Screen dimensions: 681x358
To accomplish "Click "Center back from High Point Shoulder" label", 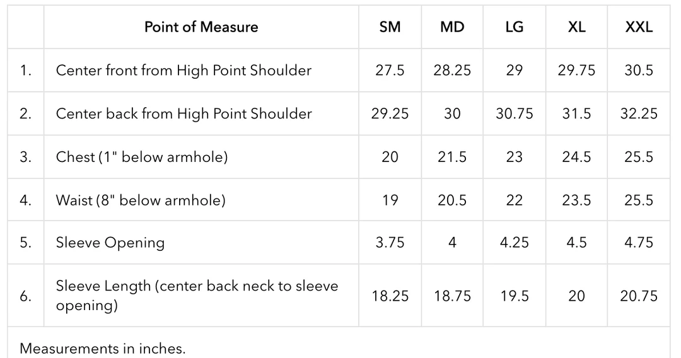I will [x=183, y=114].
